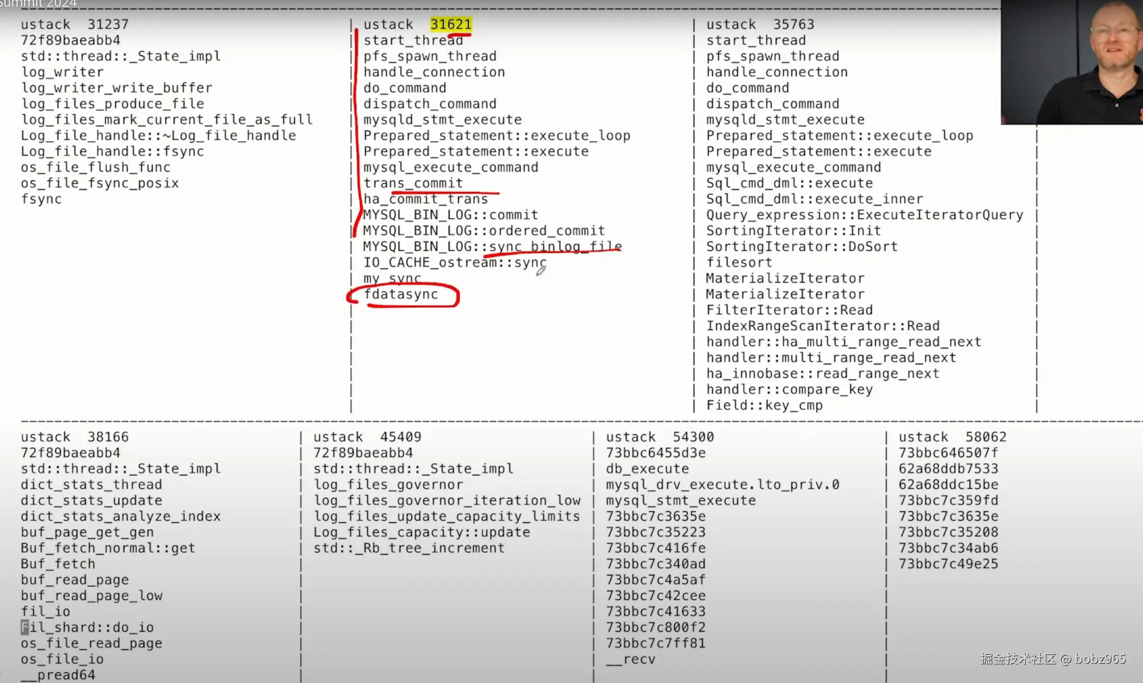
Task: Click the 'ustack 31237' header
Action: tap(75, 24)
